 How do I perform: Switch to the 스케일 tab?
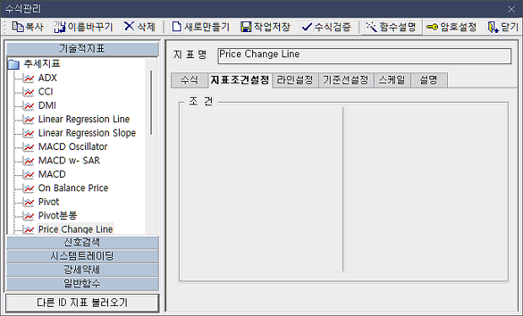click(392, 80)
